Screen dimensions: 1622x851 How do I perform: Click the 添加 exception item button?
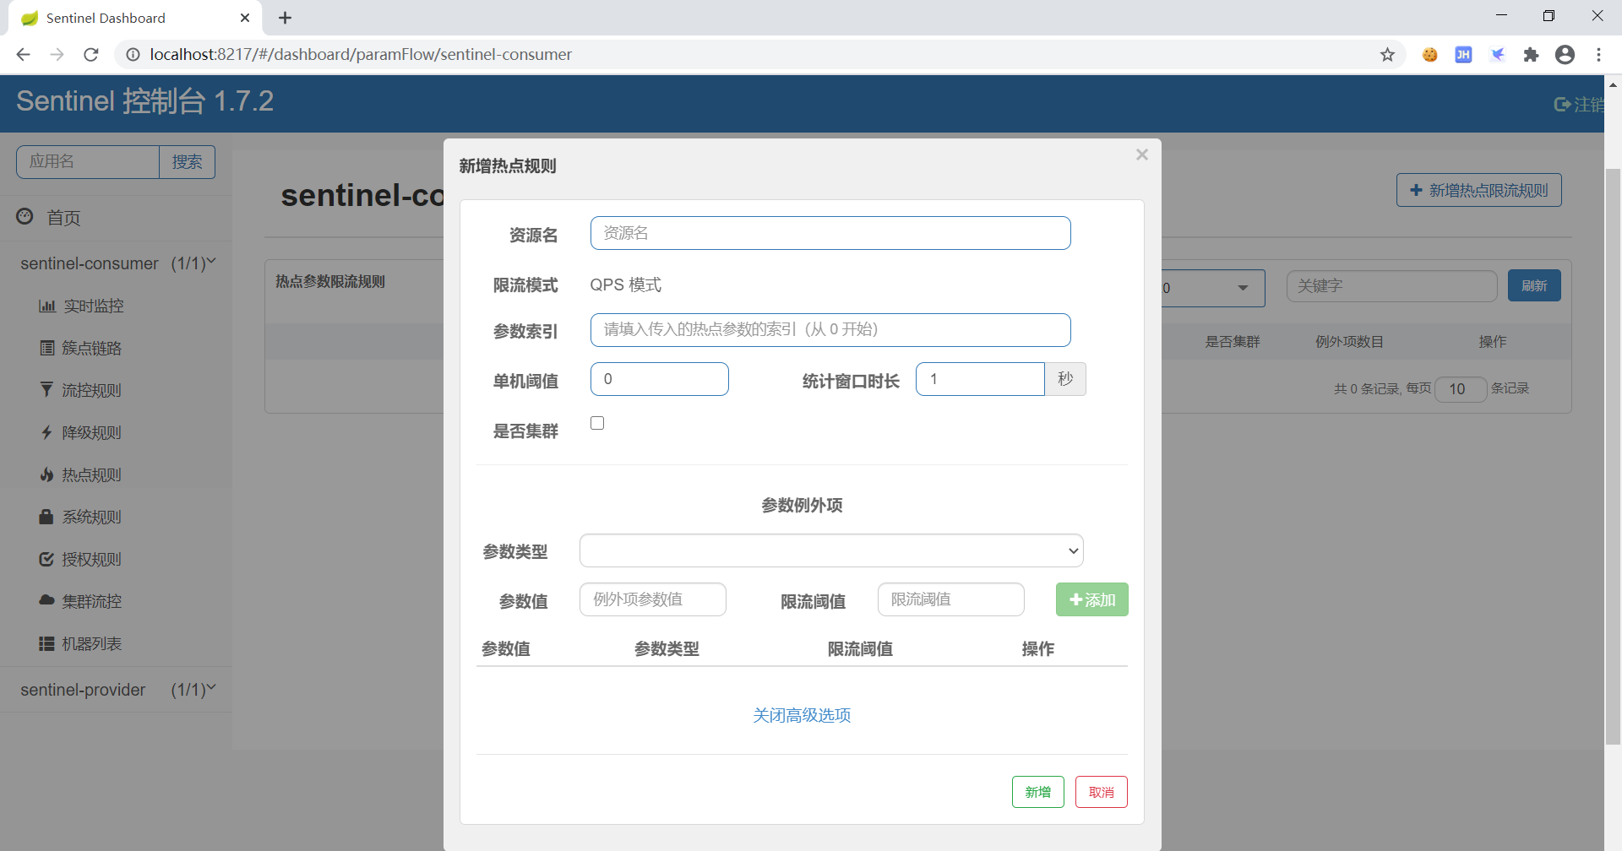tap(1092, 599)
